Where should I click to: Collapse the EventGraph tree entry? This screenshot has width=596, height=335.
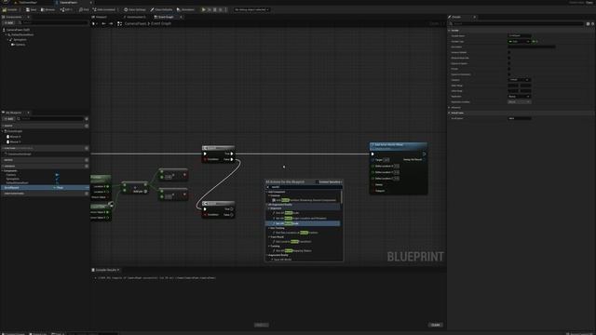click(3, 131)
